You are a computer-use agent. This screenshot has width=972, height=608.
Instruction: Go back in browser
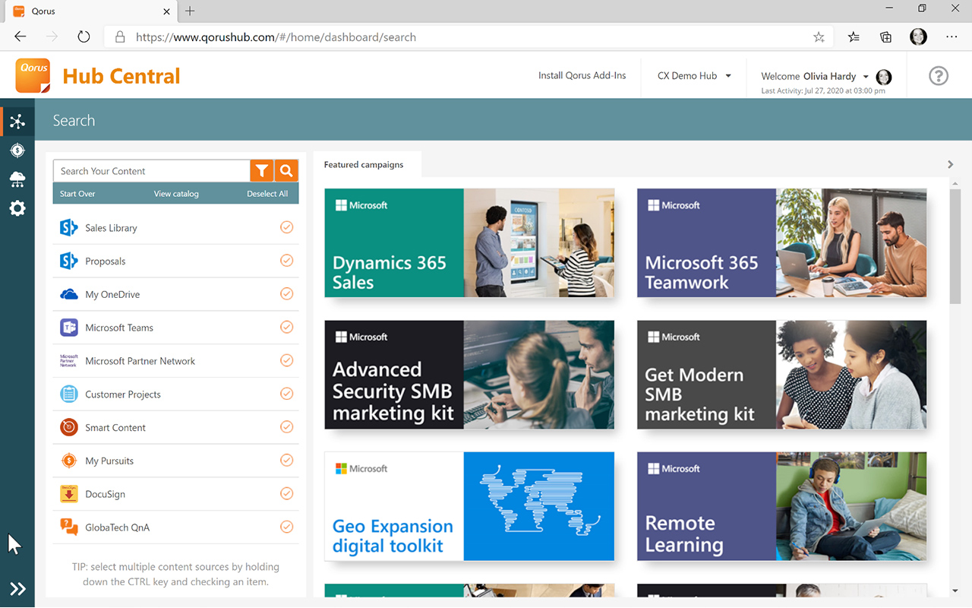click(21, 36)
